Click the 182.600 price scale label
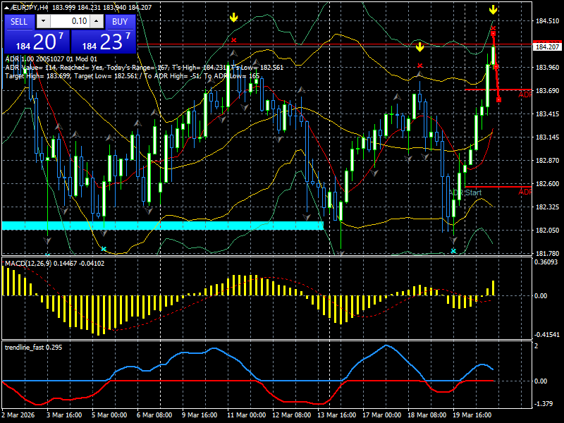 547,183
